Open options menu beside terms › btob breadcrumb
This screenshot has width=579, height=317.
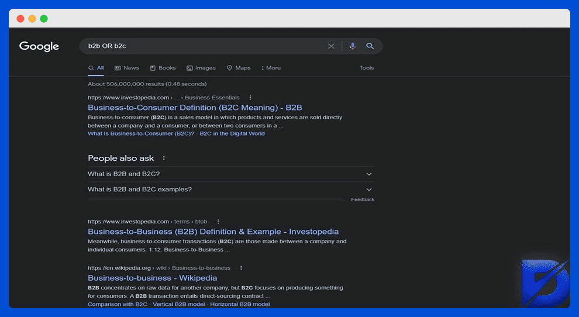point(218,222)
